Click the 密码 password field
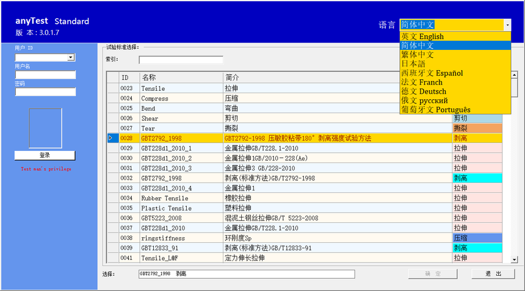Viewport: 525px width, 291px height. tap(46, 92)
